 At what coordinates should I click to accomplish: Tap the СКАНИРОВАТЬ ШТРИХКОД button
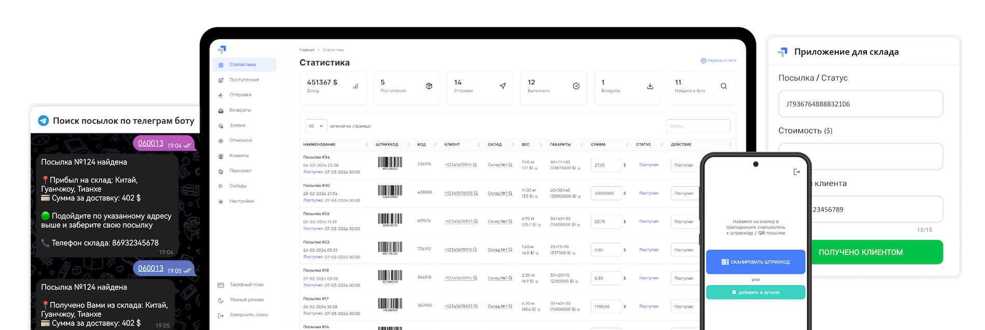(755, 262)
